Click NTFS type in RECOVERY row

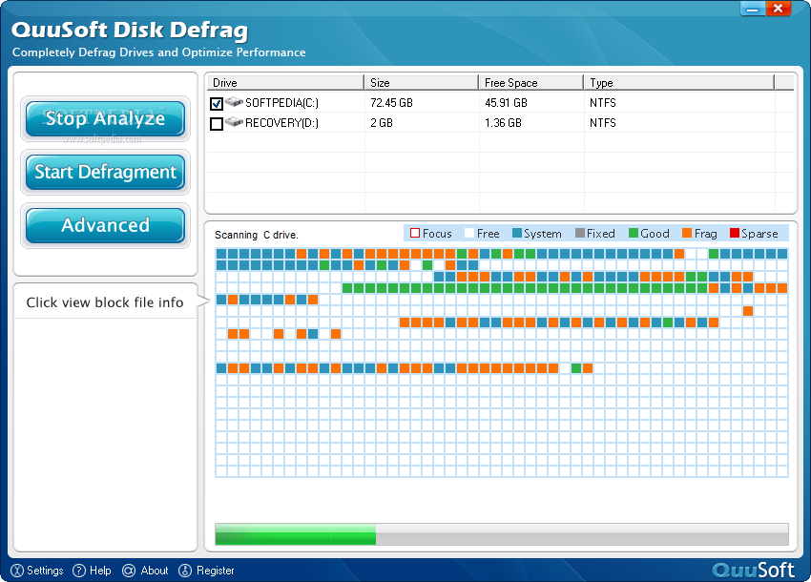tap(603, 123)
